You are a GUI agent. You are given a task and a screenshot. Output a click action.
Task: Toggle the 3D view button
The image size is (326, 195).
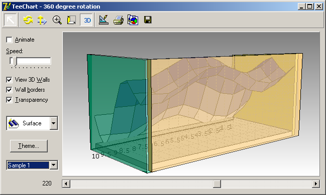pyautogui.click(x=87, y=20)
